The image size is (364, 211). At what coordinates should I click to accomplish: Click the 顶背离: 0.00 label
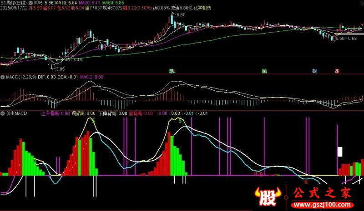point(83,113)
